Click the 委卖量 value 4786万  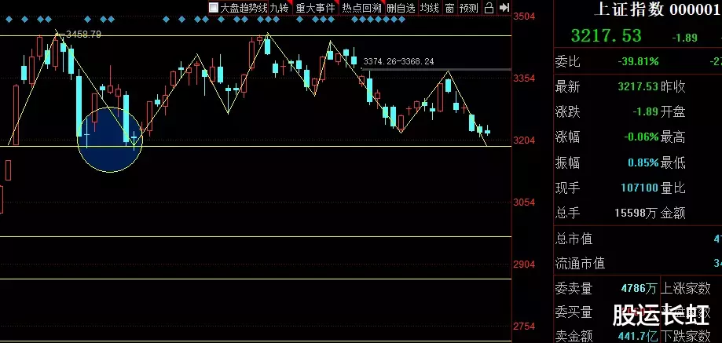[x=640, y=289]
